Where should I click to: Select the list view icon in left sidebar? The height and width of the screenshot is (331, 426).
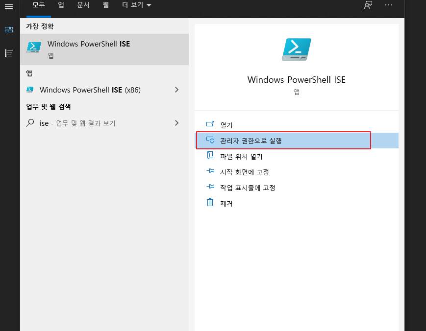tap(9, 53)
